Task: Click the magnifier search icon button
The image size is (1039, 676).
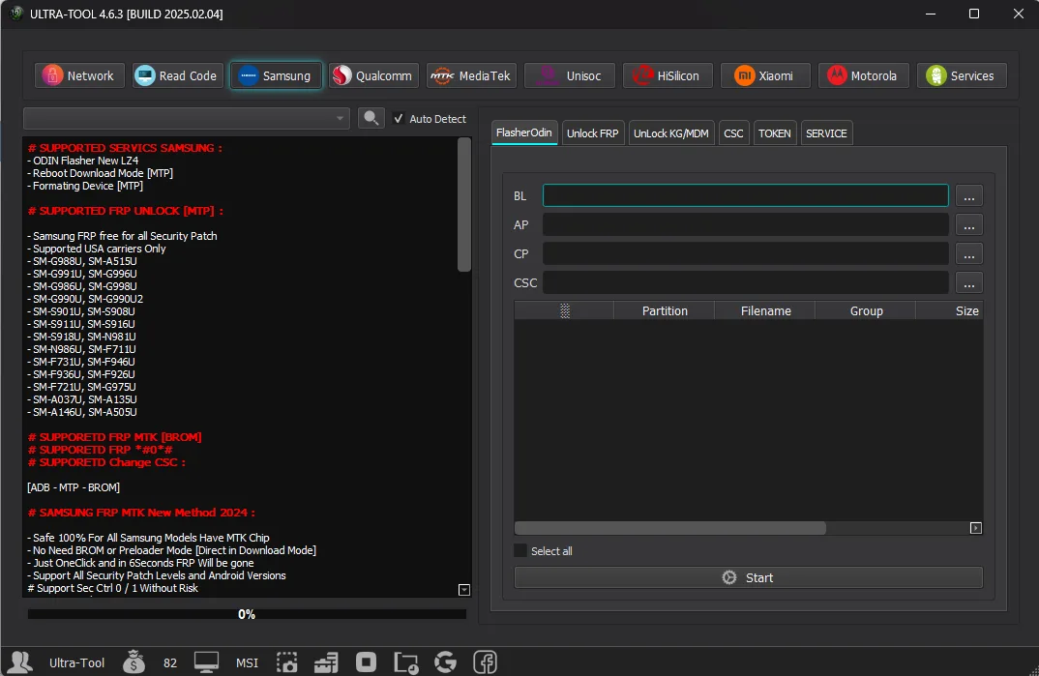Action: [x=371, y=119]
